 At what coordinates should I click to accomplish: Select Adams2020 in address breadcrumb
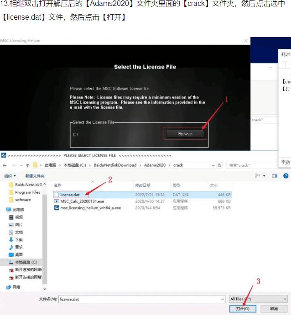(155, 165)
